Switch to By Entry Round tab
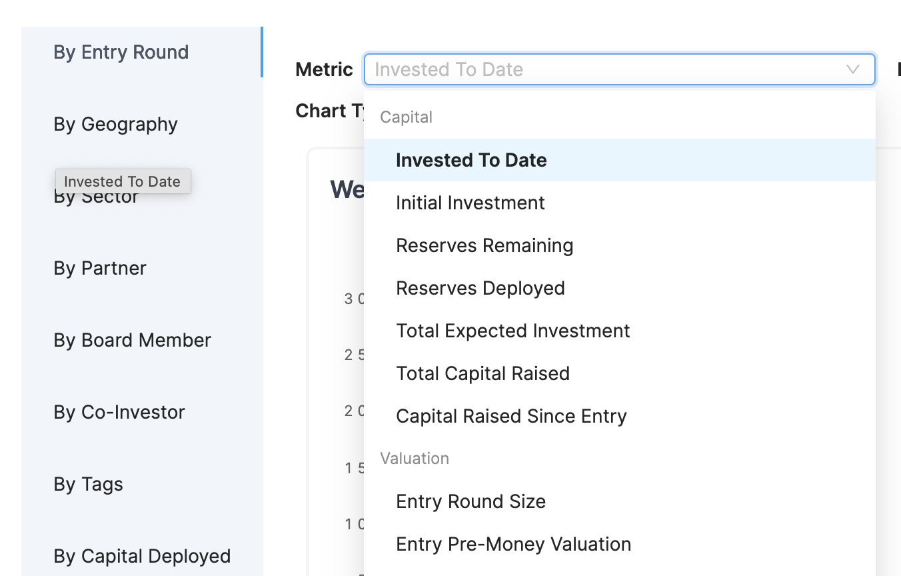The width and height of the screenshot is (901, 576). coord(121,52)
